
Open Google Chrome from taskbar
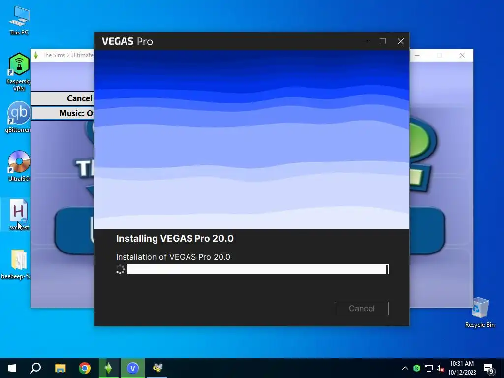tap(85, 368)
